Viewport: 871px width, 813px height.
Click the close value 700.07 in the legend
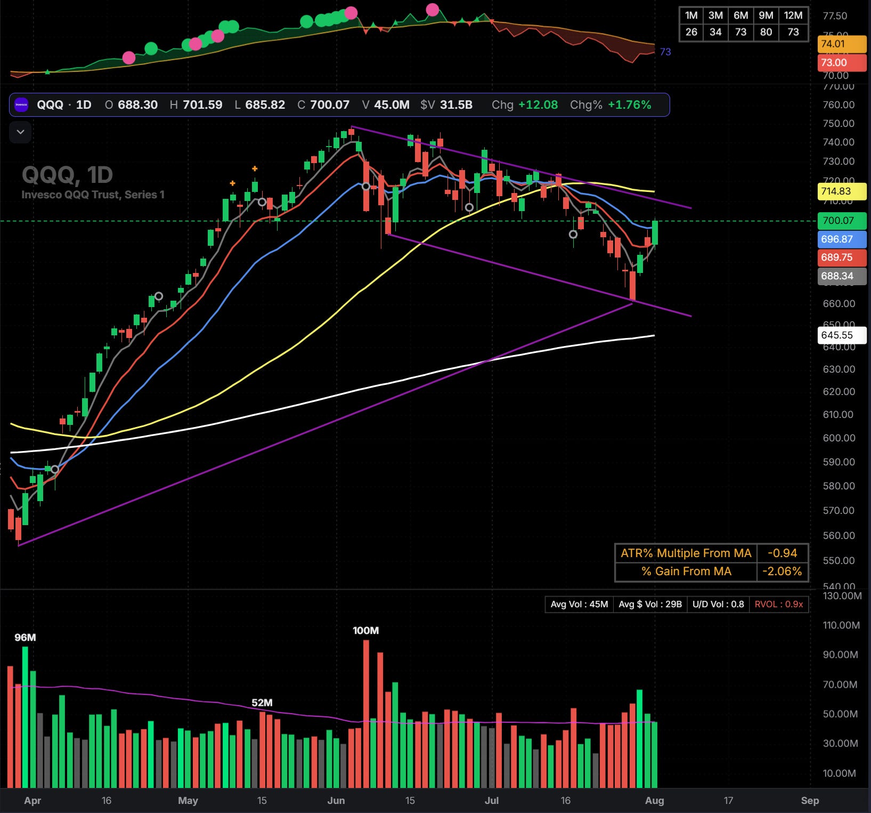[x=330, y=104]
